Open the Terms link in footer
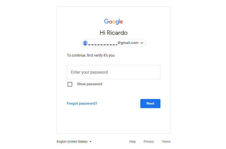The image size is (226, 149). 166,142
